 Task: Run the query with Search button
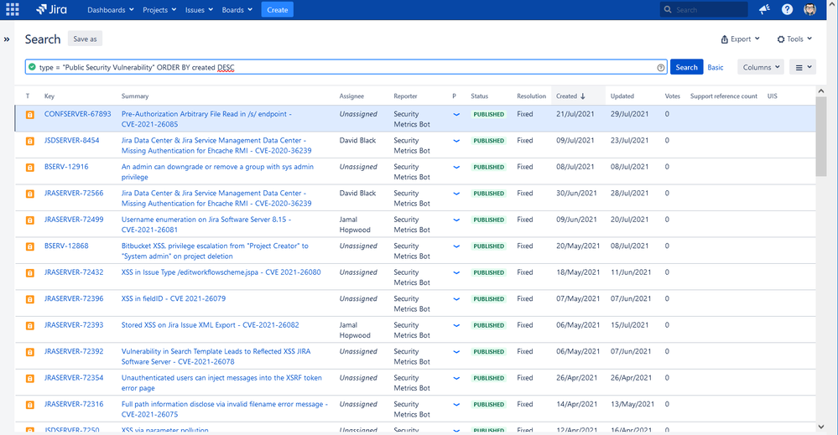(687, 67)
